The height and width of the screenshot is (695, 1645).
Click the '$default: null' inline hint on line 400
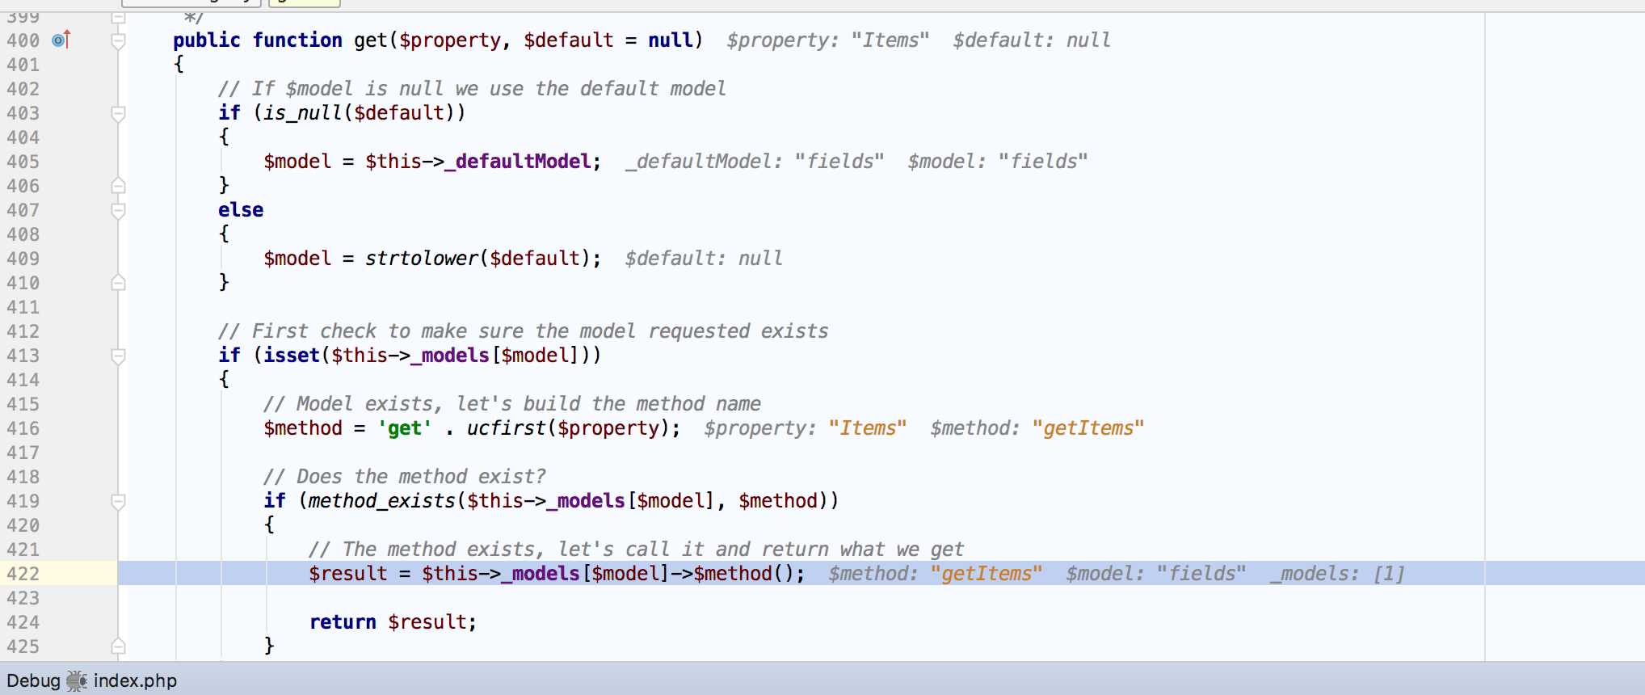1032,40
